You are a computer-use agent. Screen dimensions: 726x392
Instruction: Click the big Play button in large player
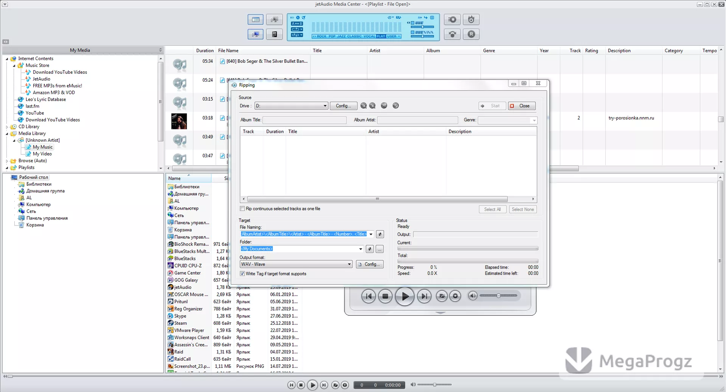(x=405, y=296)
